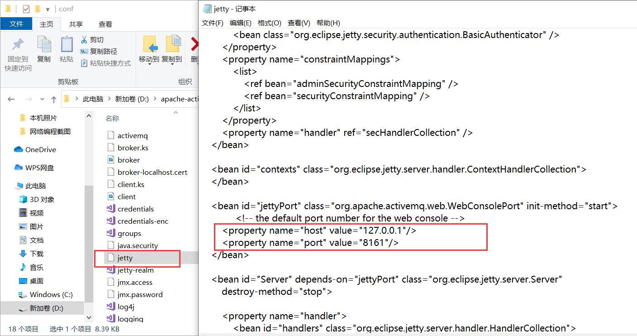Open the 移动到 dropdown arrow
This screenshot has width=637, height=336.
click(149, 65)
